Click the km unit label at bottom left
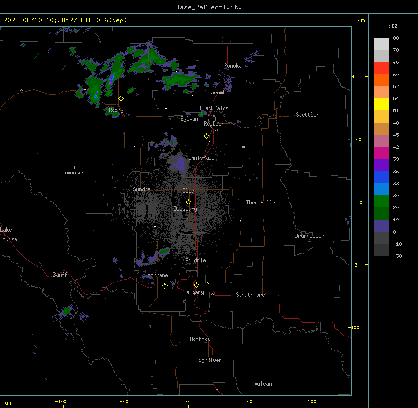The width and height of the screenshot is (418, 408). (7, 402)
